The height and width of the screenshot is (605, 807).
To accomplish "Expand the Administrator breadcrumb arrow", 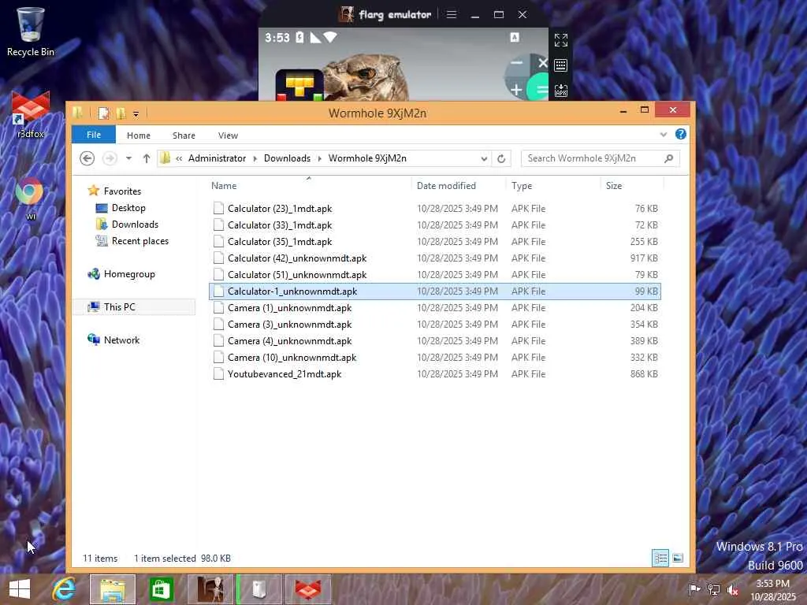I will coord(255,158).
